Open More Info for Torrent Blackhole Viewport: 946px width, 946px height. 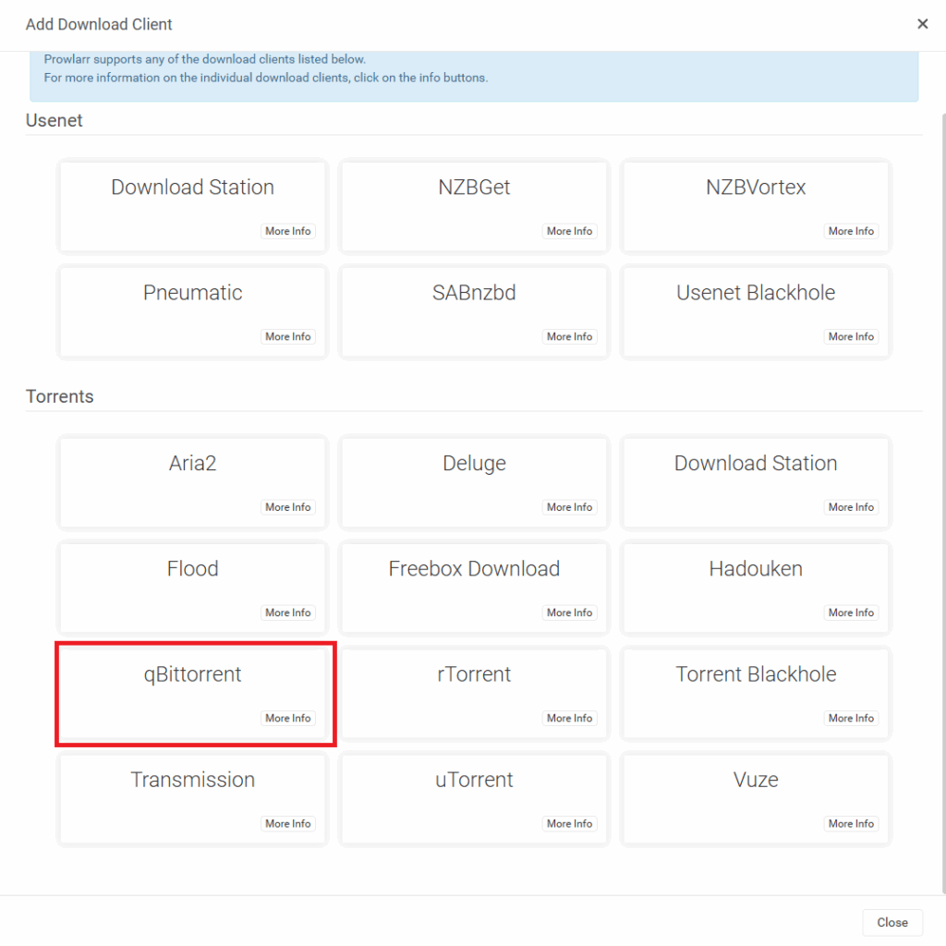(x=851, y=719)
